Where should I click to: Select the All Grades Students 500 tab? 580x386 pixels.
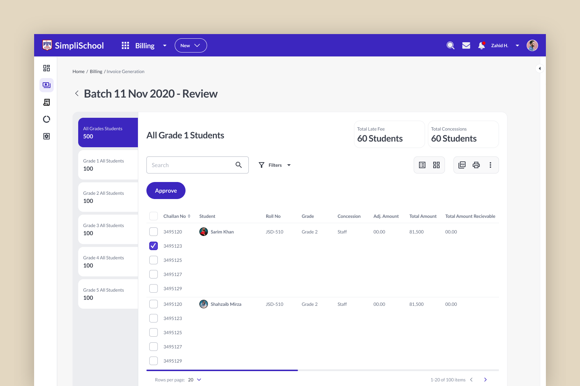tap(108, 132)
